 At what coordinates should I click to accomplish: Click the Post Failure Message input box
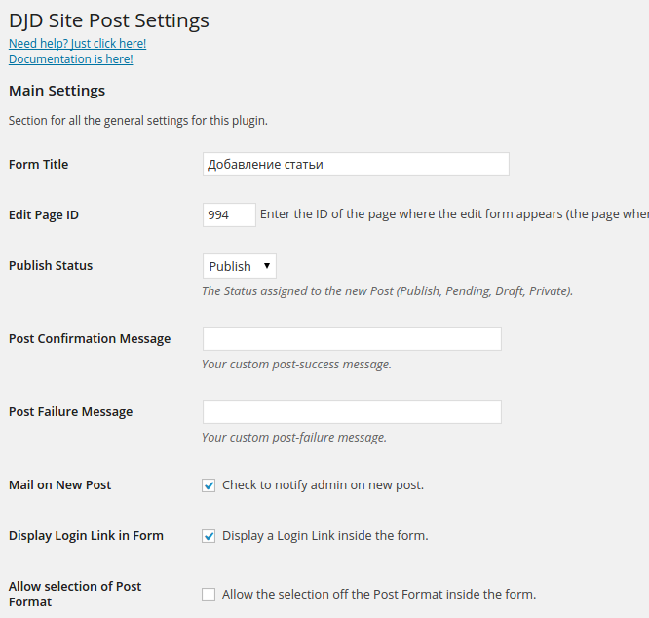(x=352, y=412)
